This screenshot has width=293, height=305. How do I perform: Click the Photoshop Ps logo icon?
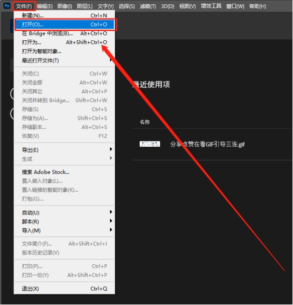point(7,6)
